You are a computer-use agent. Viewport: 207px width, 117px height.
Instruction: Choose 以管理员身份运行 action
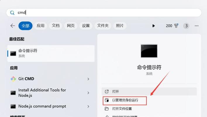click(125, 100)
